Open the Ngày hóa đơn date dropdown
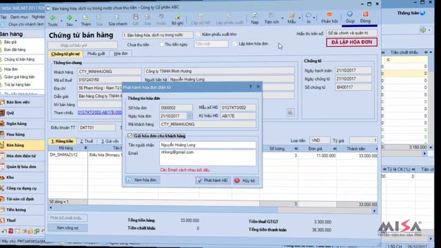This screenshot has width=441, height=248. pos(189,116)
